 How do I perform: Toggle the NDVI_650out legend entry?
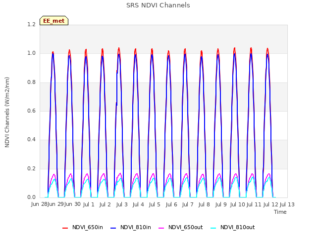click(x=181, y=228)
